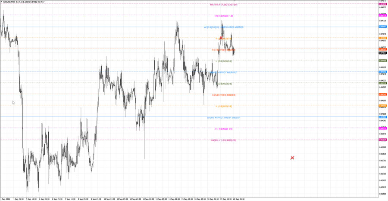
Task: Select the H1[-1/8] M30[-1/8] magenta label
Action: (x=224, y=129)
